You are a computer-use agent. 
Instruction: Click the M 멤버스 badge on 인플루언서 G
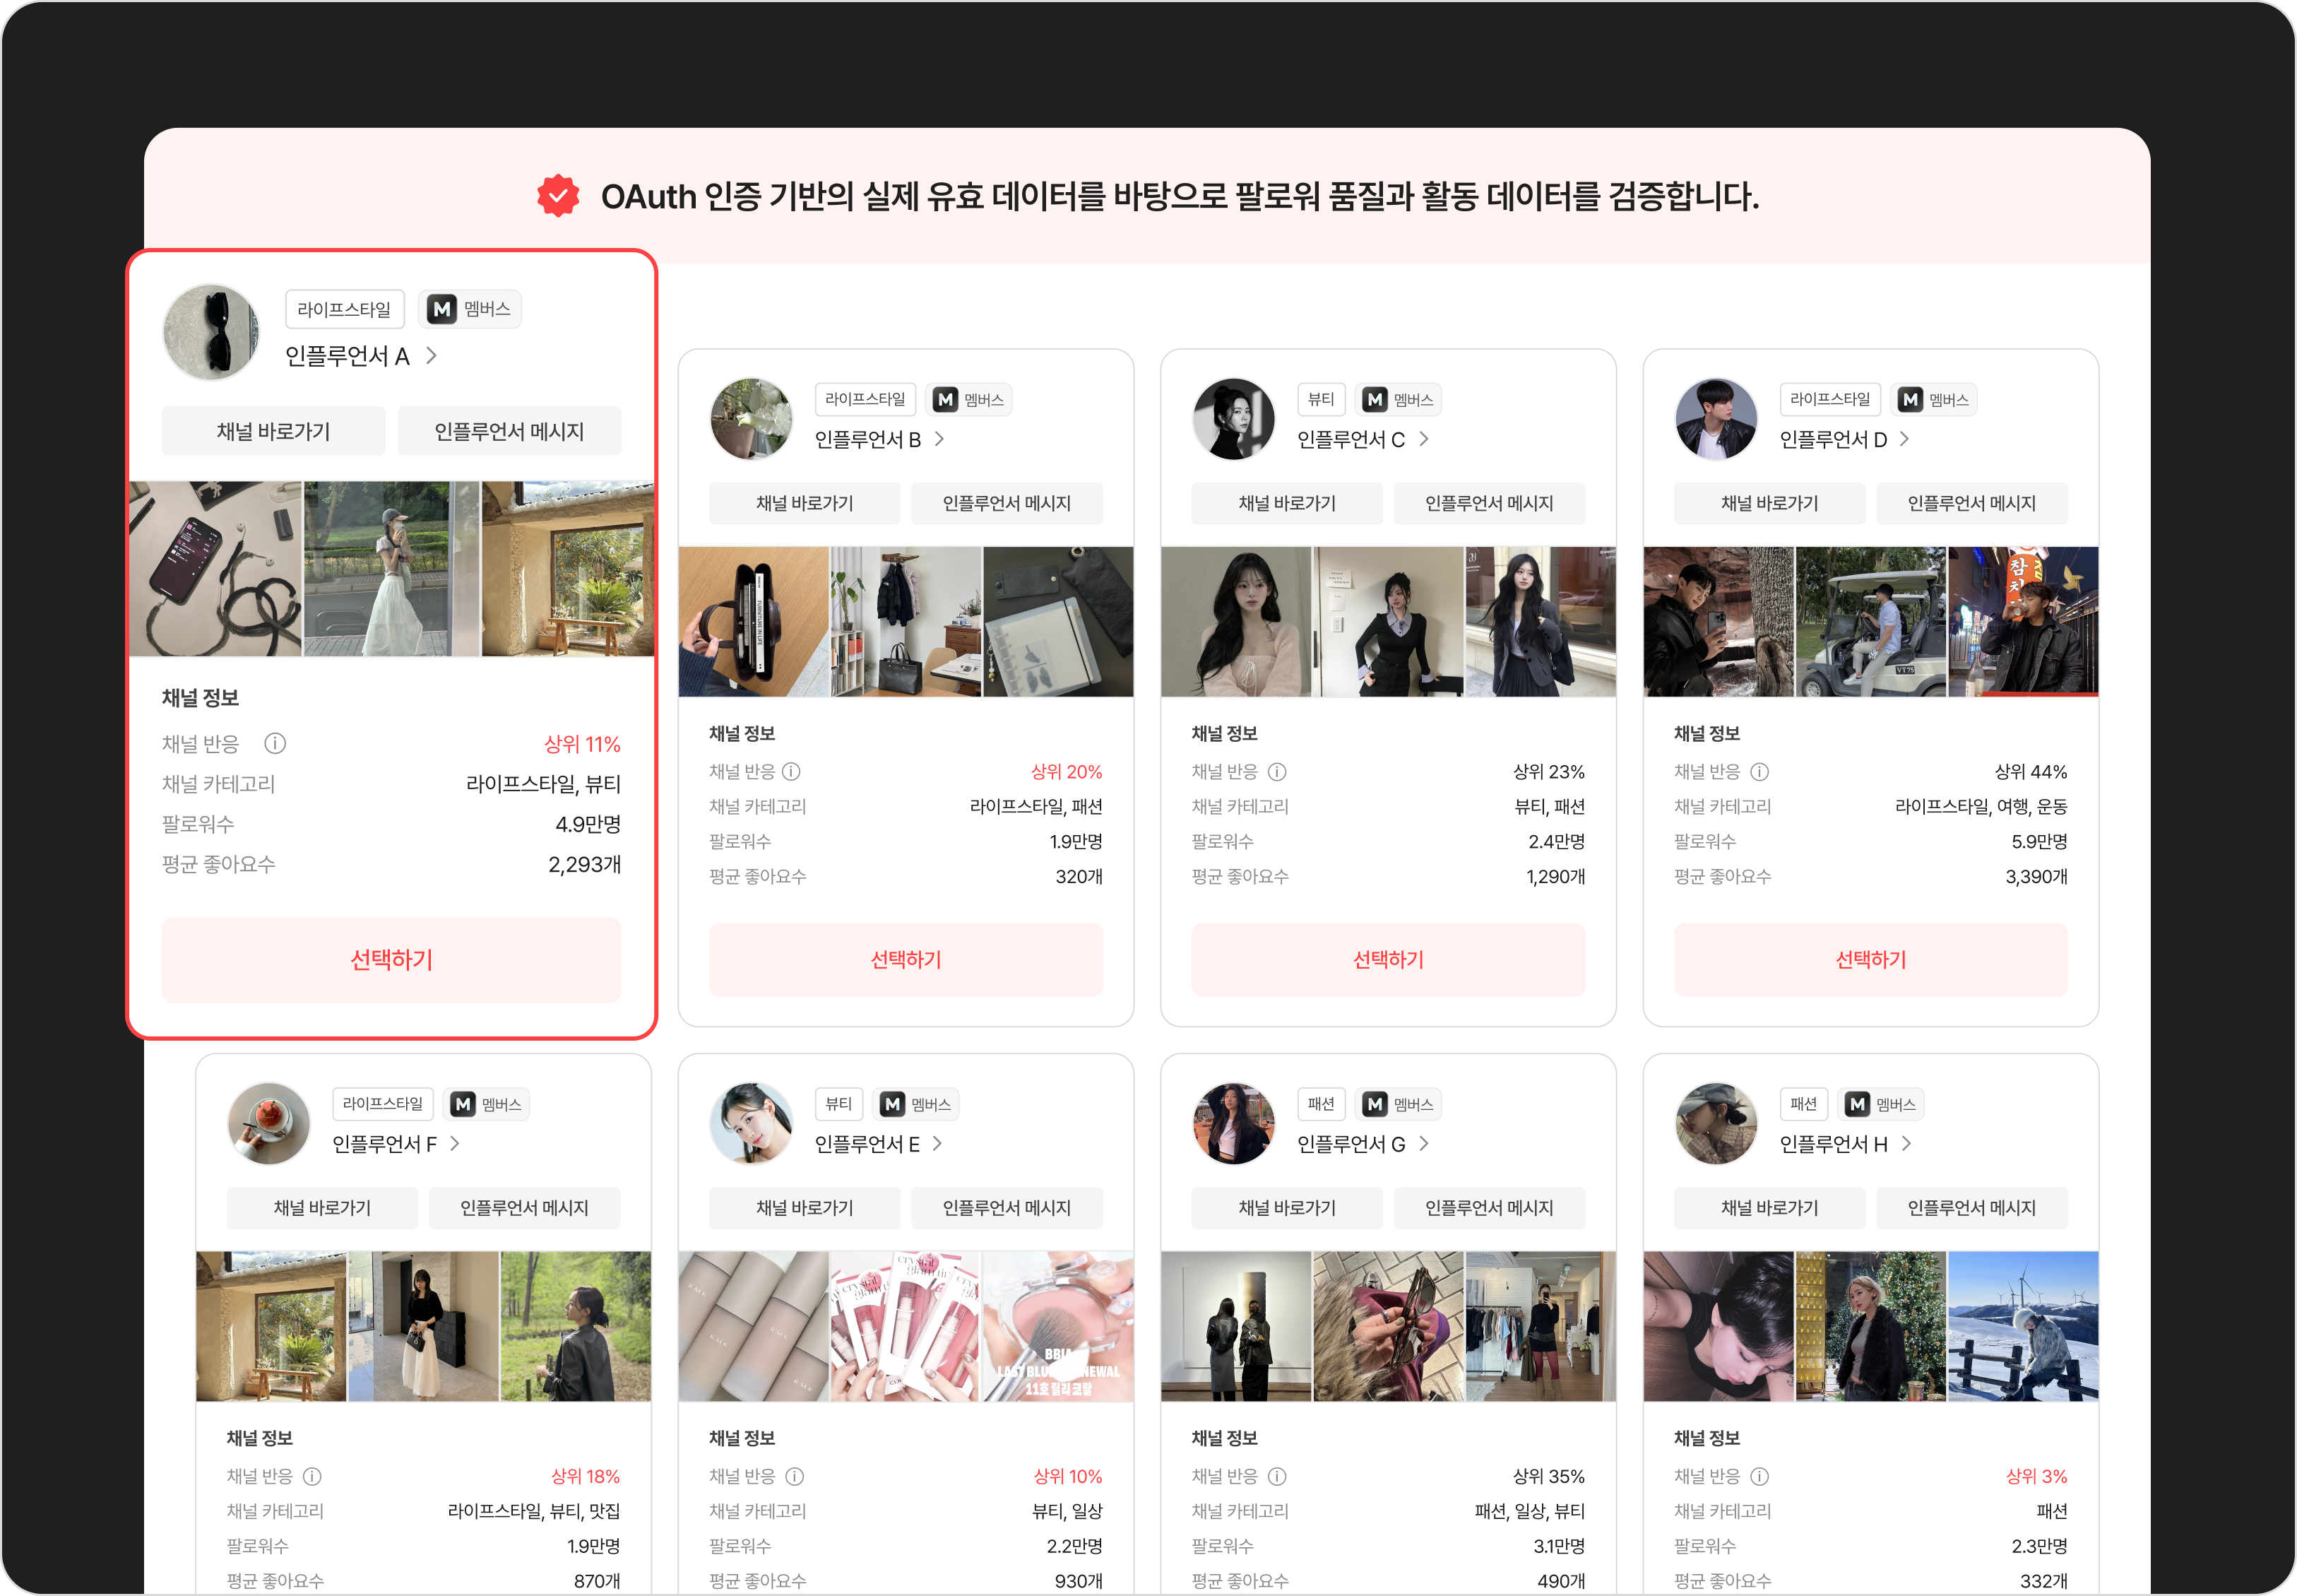click(x=1399, y=1104)
